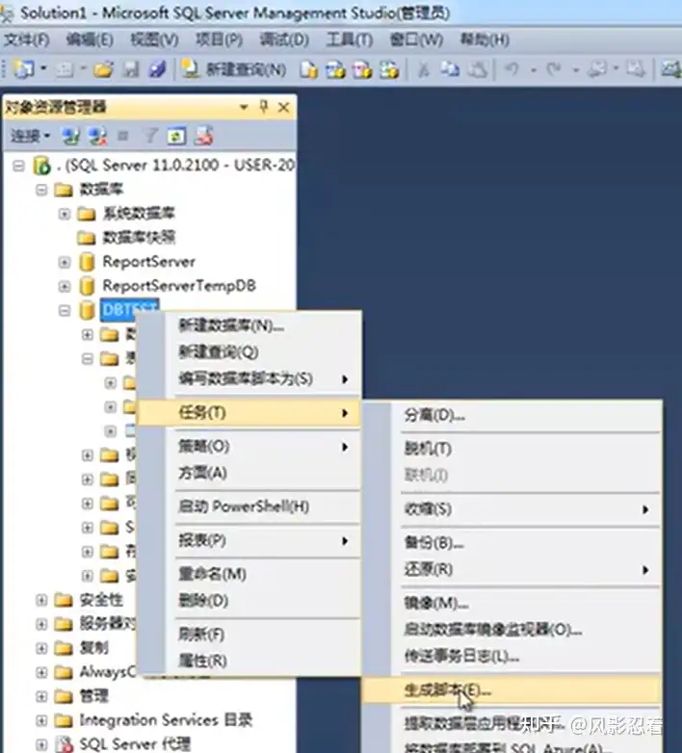Choose 启动 PowerShell(H) menu item
682x753 pixels.
click(249, 506)
